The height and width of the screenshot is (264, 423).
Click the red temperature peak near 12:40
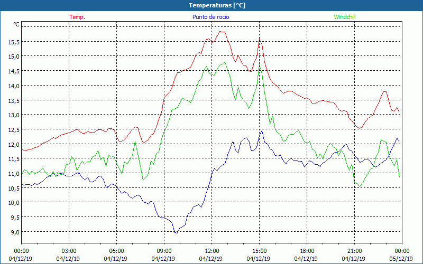(222, 32)
